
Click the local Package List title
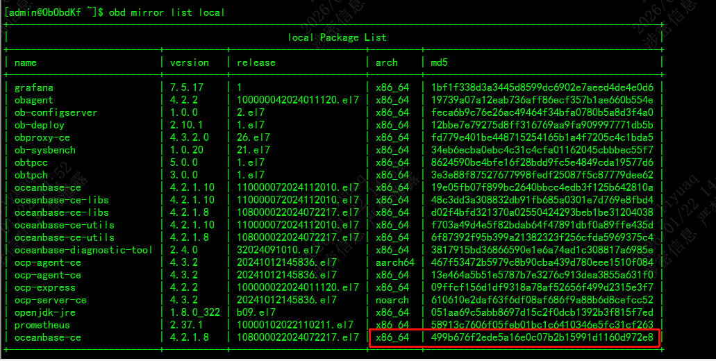click(337, 37)
